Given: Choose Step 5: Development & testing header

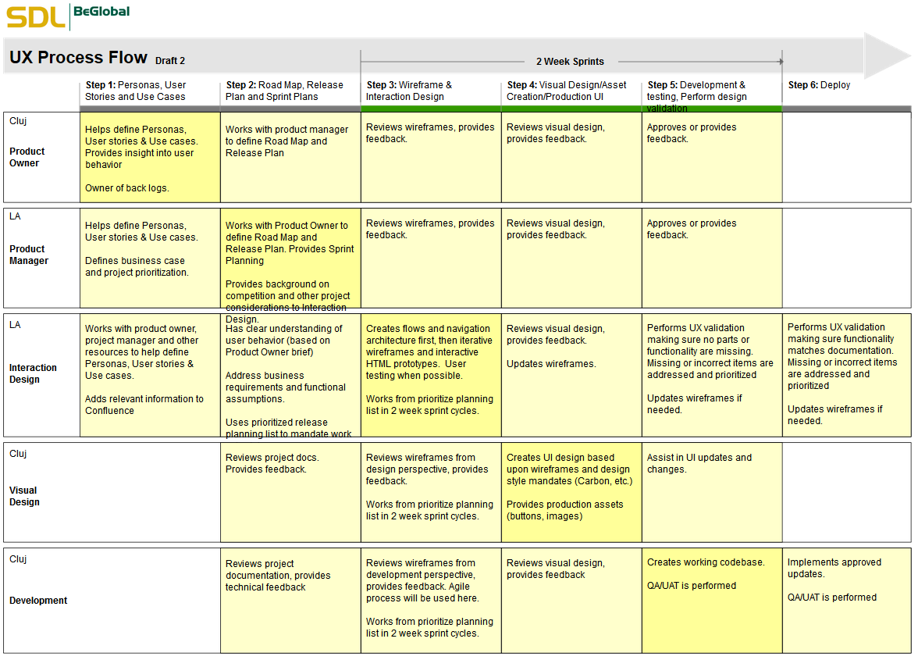Looking at the screenshot, I should 696,91.
